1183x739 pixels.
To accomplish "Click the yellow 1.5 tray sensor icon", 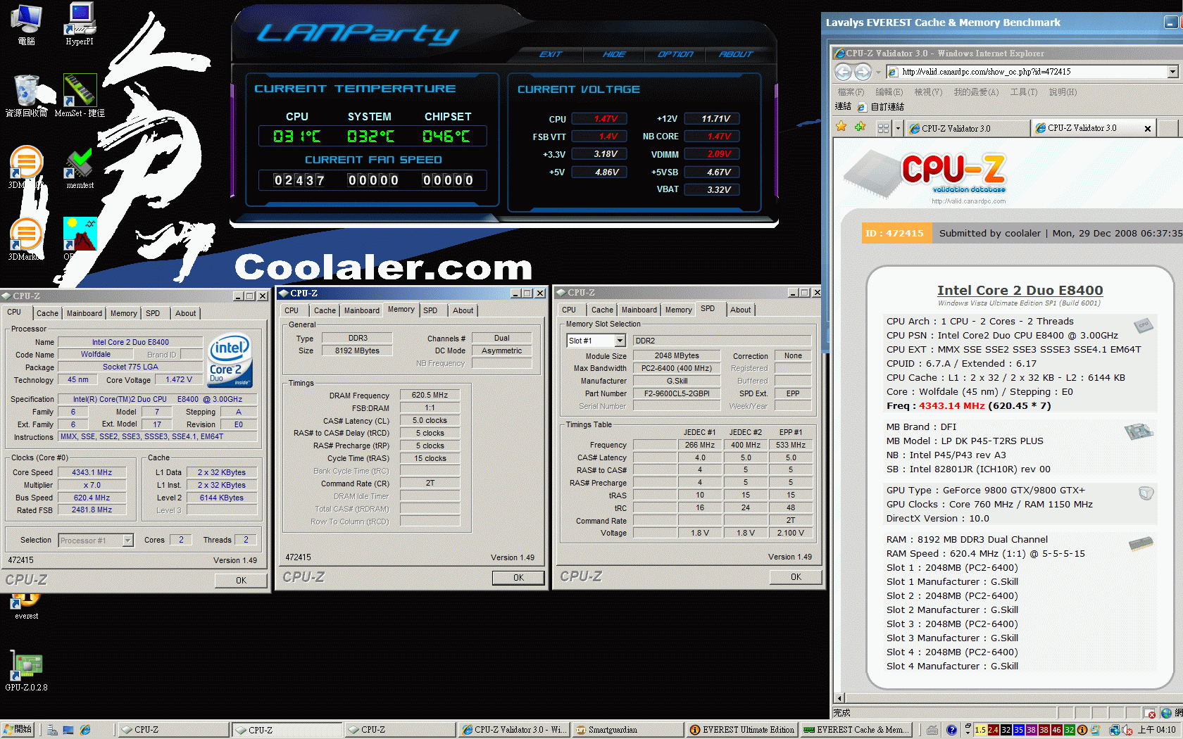I will tap(980, 730).
